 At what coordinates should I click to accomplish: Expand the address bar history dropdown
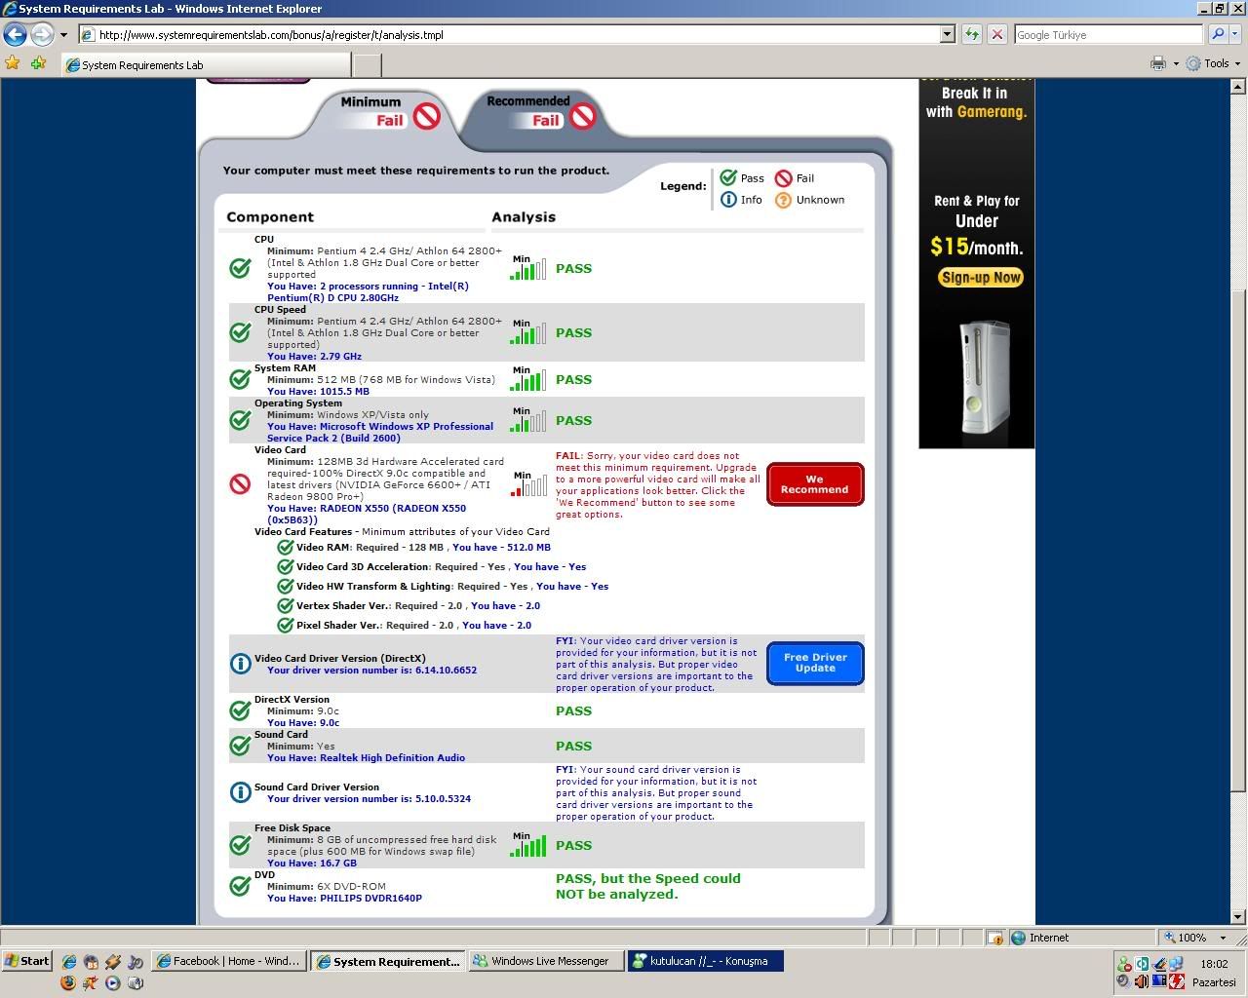[947, 34]
